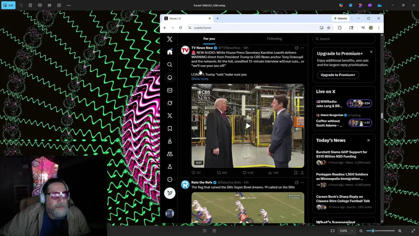Rotate the image icon in Photos toolbar
419x236 pixels.
tap(21, 5)
